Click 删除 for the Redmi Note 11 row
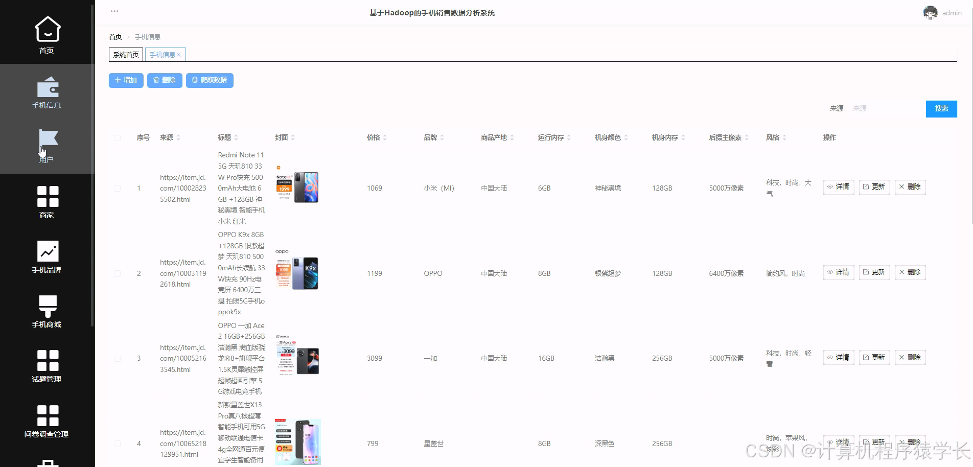Viewport: 973px width, 467px height. pyautogui.click(x=910, y=187)
